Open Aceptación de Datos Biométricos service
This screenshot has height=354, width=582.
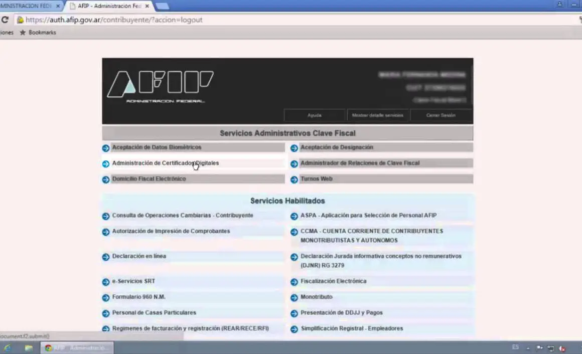[x=157, y=147]
